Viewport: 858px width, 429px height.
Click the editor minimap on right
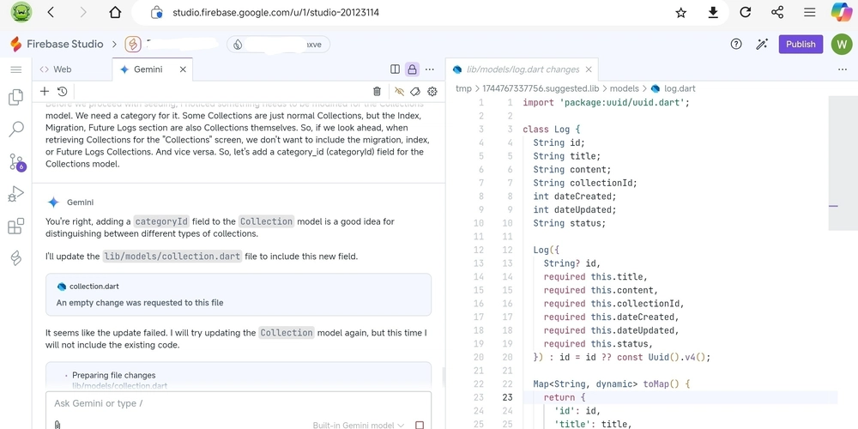(x=843, y=163)
